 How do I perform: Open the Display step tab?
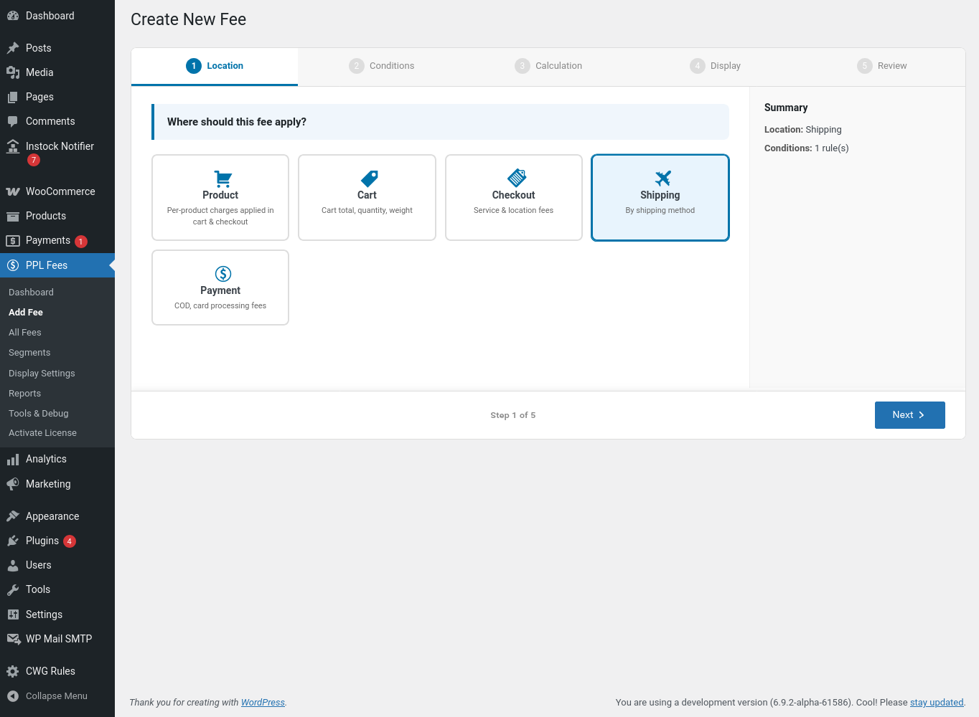[x=716, y=66]
